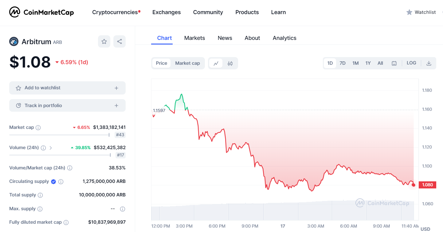
Task: Click the market cap rank progress bar
Action: click(x=60, y=135)
